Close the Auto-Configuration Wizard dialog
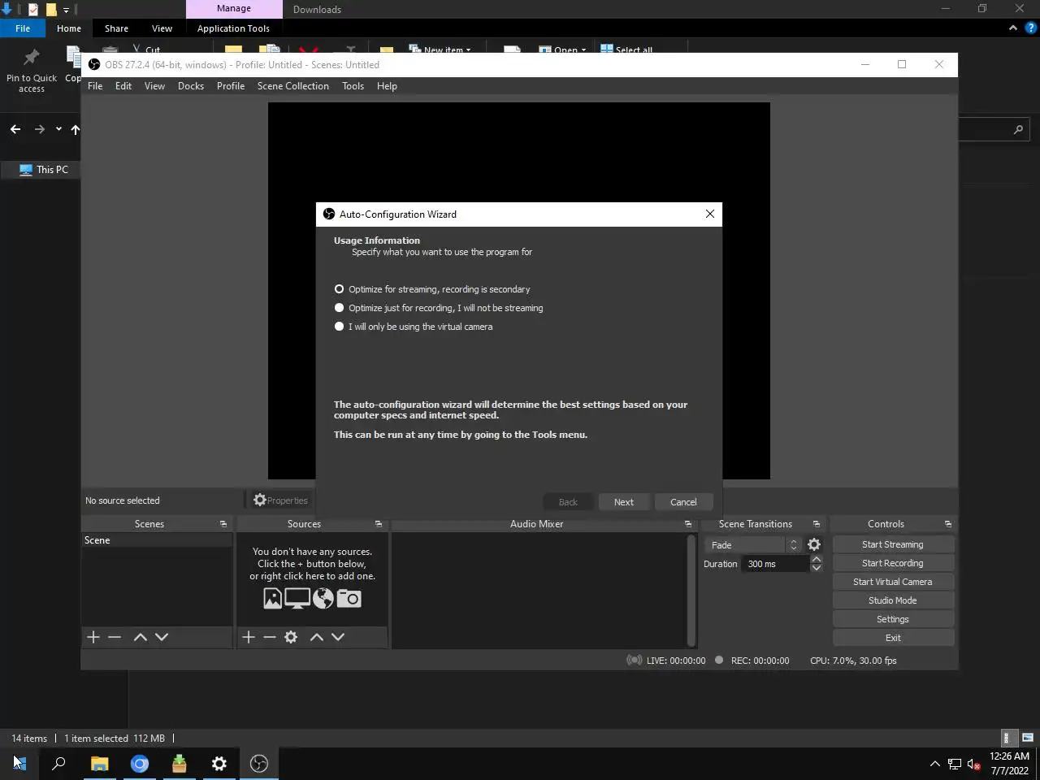Screen dimensions: 1040x780 [x=710, y=214]
